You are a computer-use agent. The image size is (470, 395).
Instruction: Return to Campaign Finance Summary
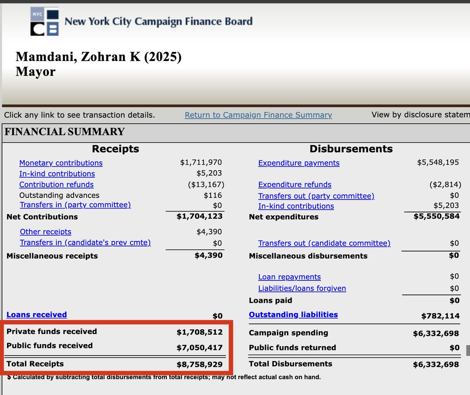click(258, 115)
